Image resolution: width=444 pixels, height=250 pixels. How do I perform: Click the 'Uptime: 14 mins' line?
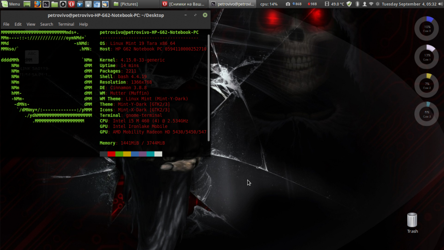(x=119, y=66)
